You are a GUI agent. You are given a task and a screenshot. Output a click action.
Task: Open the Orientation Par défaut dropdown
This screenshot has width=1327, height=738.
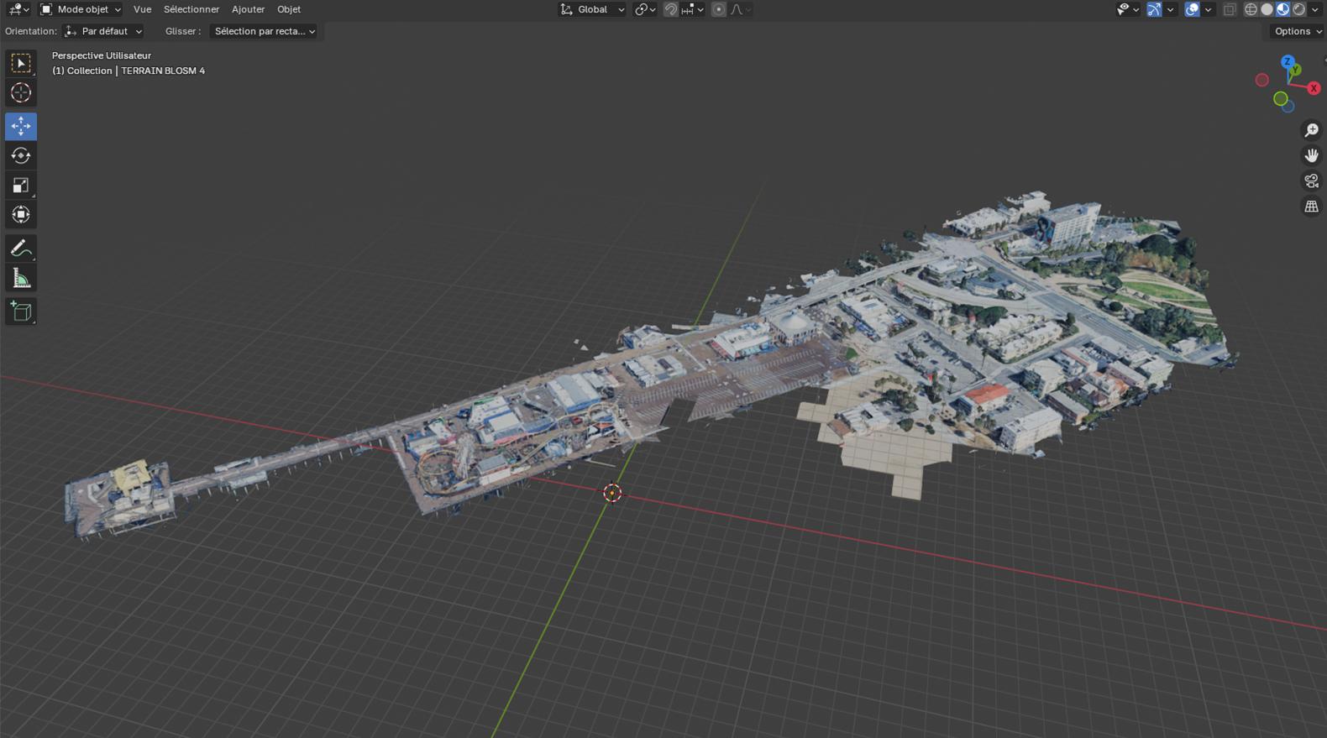point(103,31)
